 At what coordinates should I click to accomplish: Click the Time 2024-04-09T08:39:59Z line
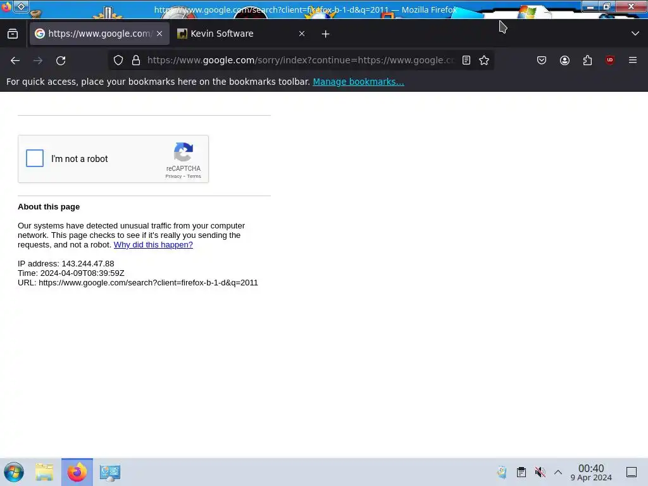[x=71, y=273]
